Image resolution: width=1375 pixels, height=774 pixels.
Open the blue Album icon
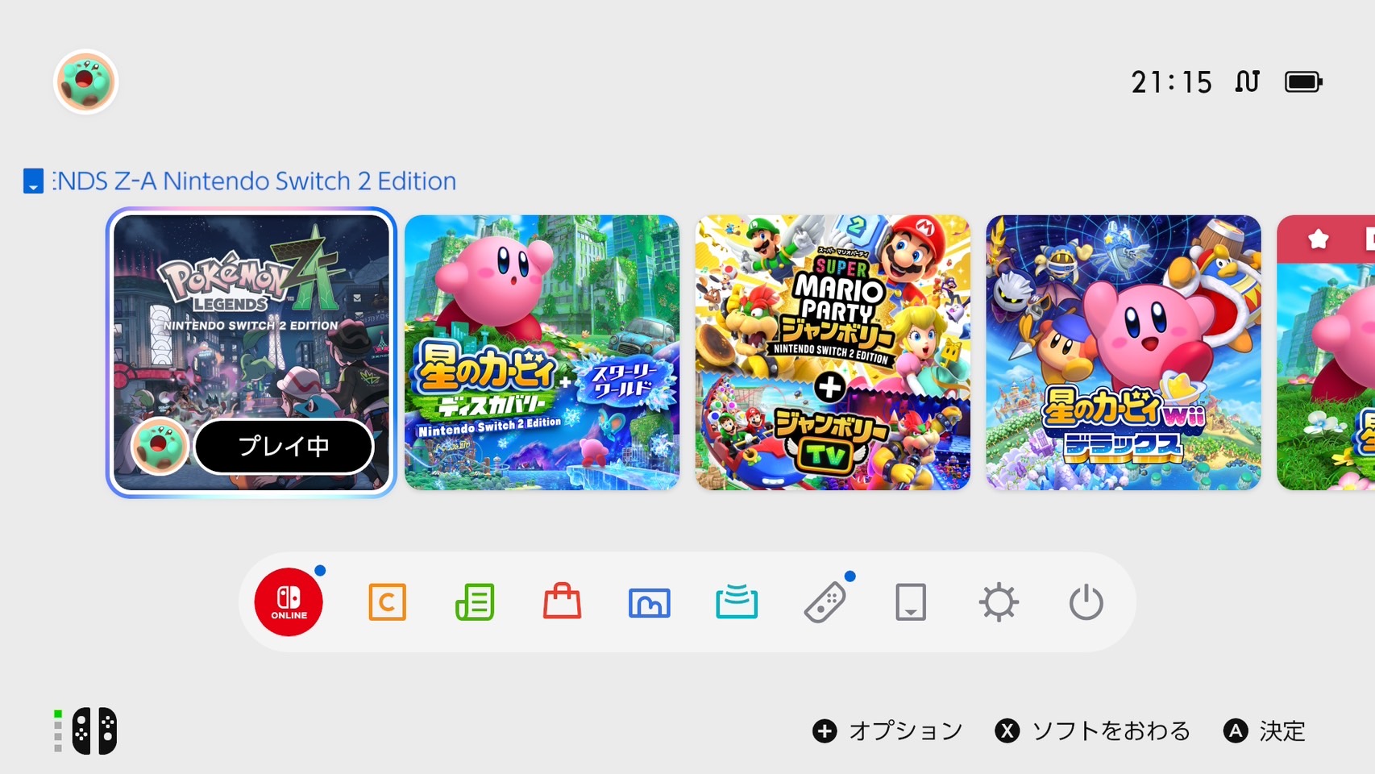tap(649, 603)
